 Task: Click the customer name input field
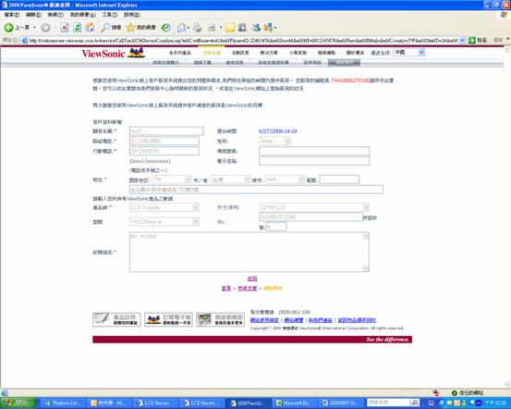166,131
